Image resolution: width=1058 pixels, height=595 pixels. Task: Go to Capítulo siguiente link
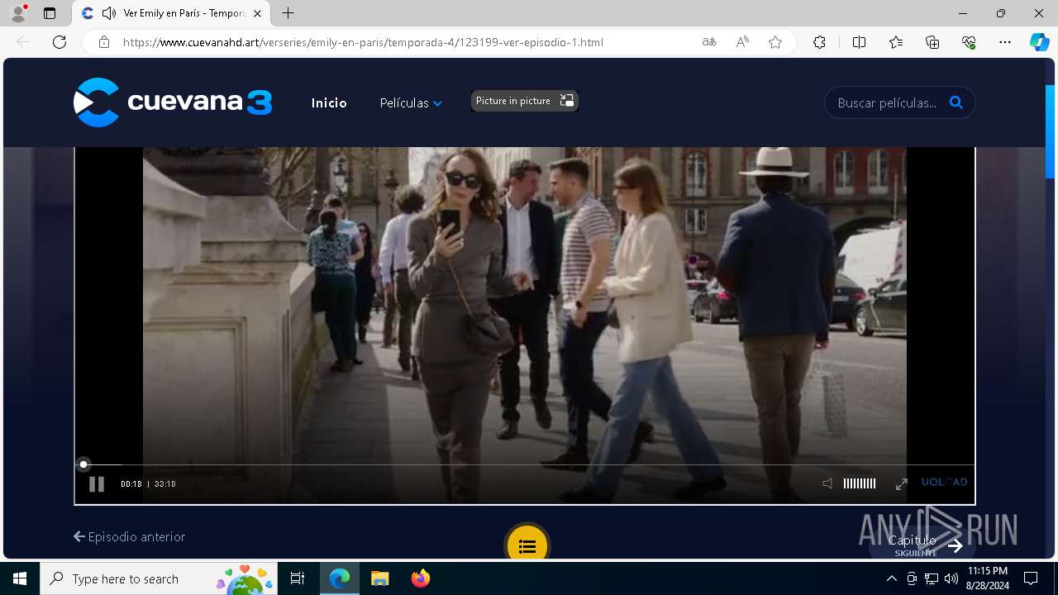(923, 545)
